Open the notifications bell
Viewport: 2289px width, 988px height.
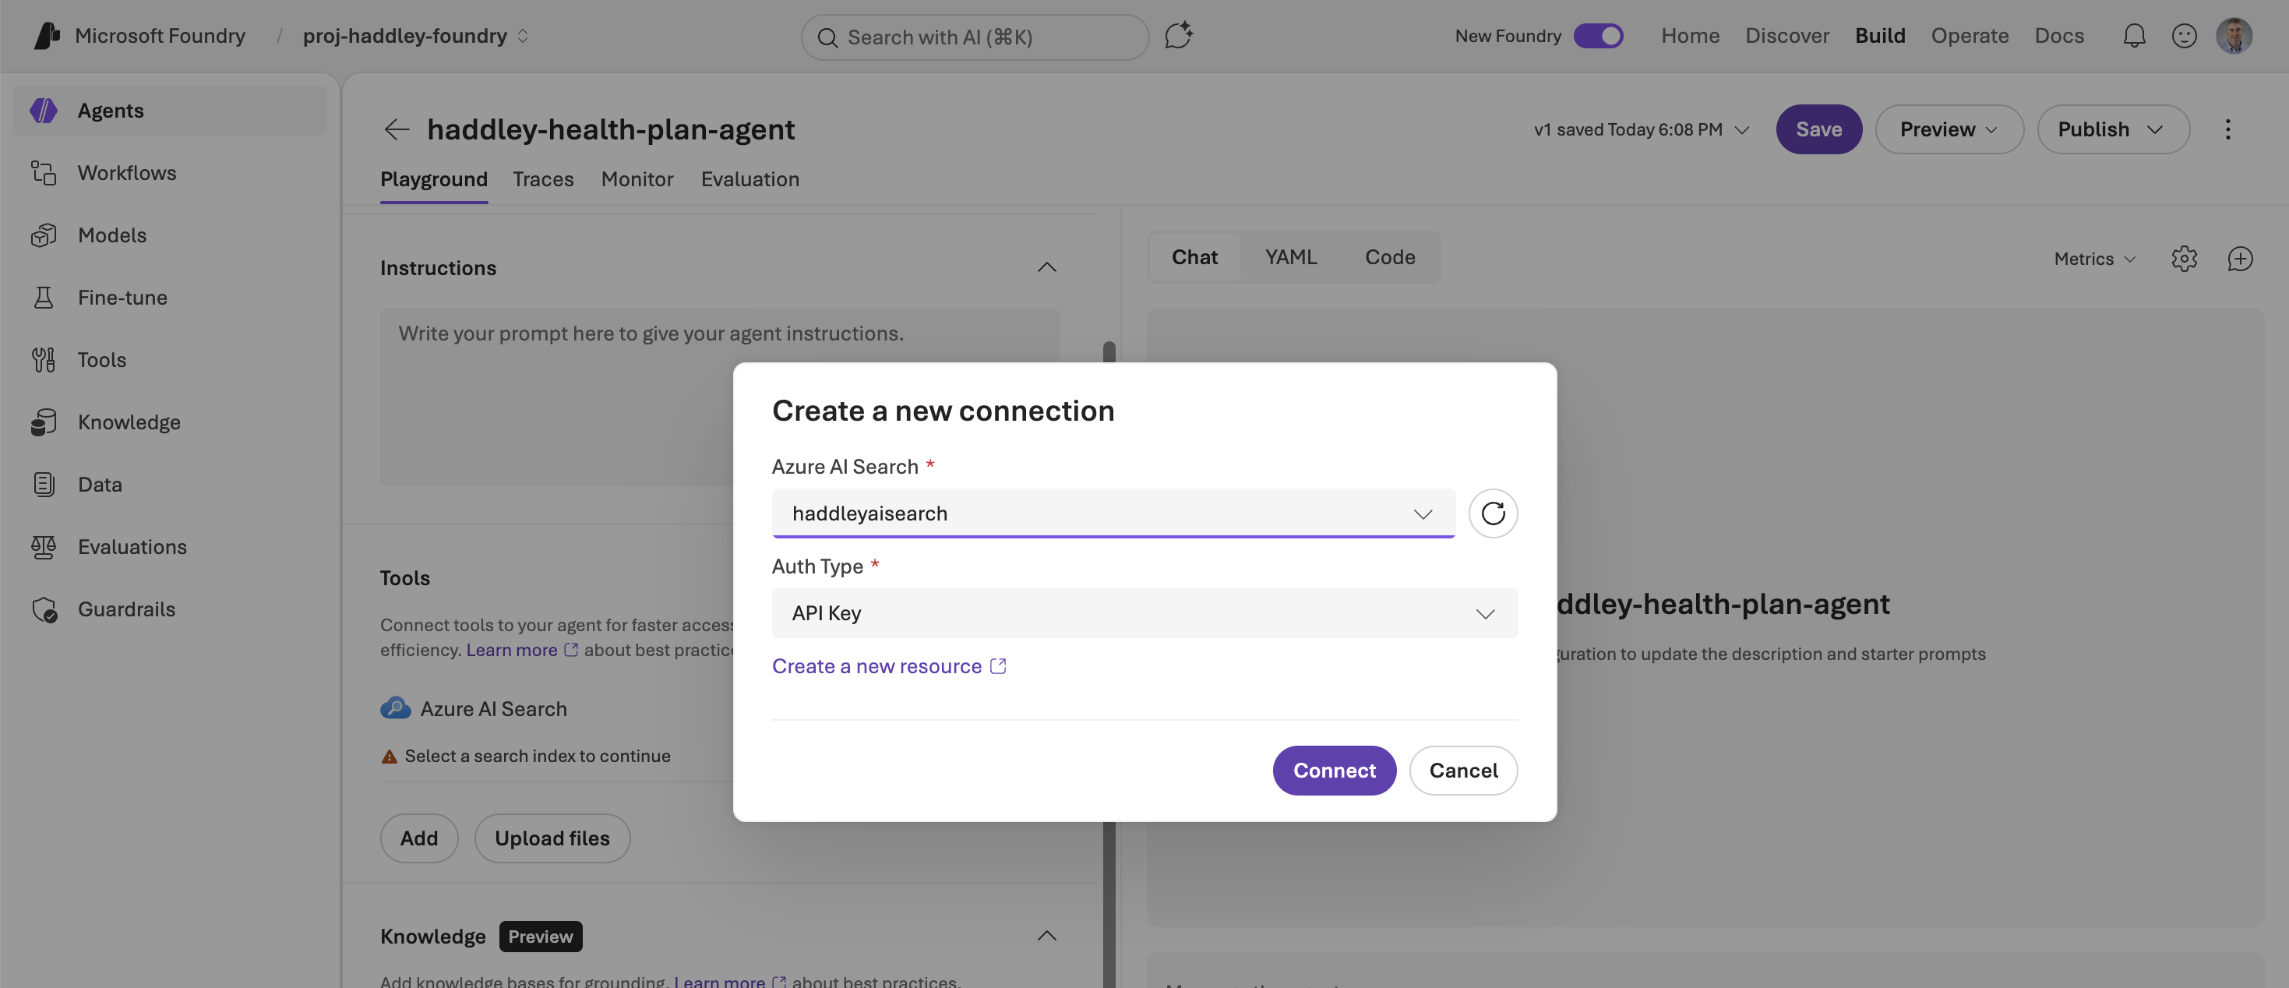(x=2135, y=36)
